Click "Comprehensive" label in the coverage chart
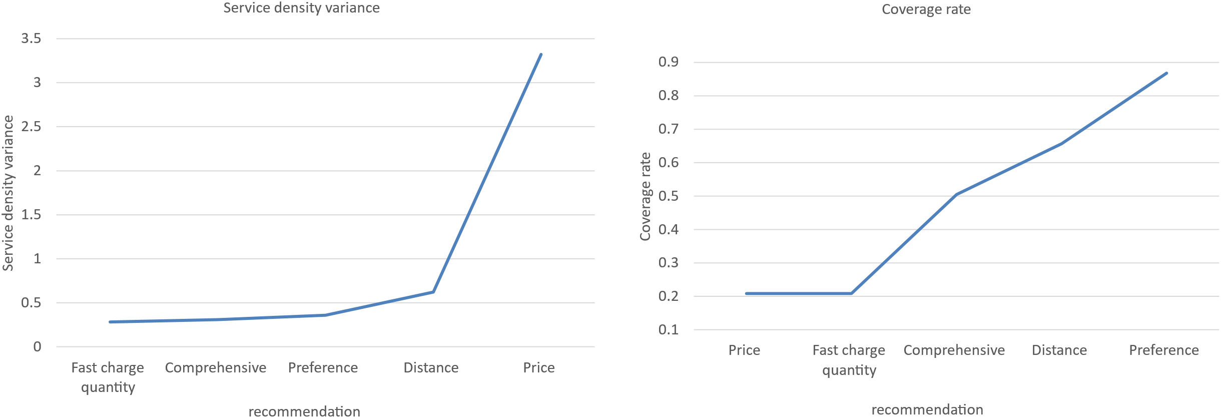1221x418 pixels. pyautogui.click(x=954, y=350)
